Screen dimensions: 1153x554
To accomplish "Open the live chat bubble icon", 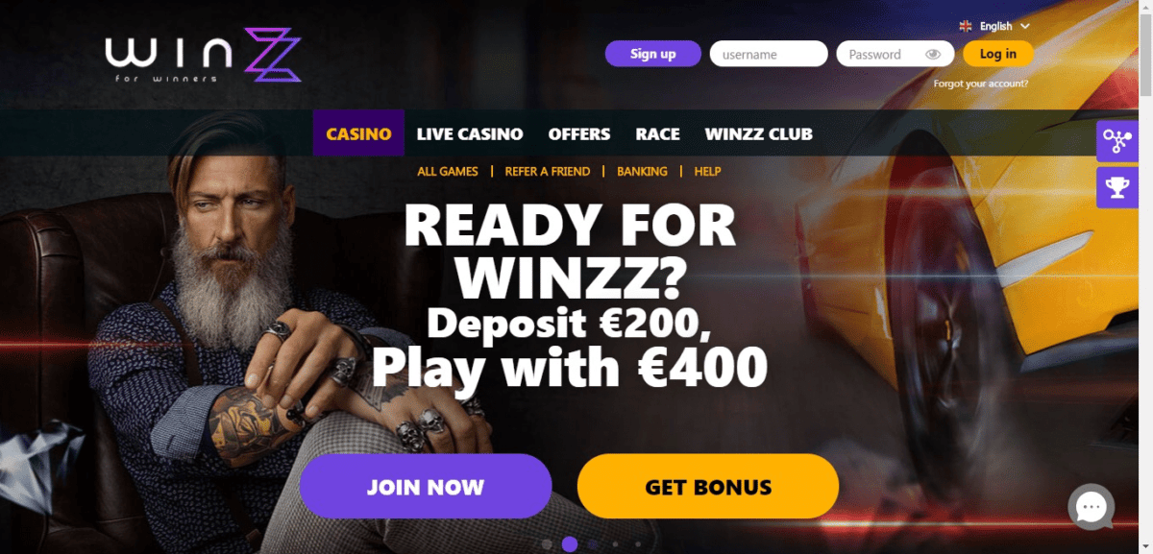I will (1092, 508).
